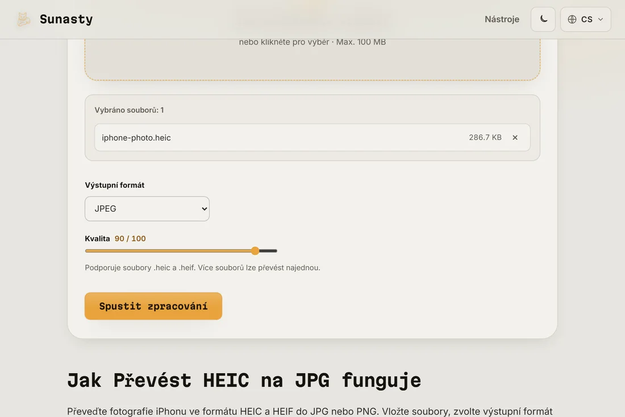Open the Výstupní formát JPEG dropdown
625x417 pixels.
coord(147,209)
